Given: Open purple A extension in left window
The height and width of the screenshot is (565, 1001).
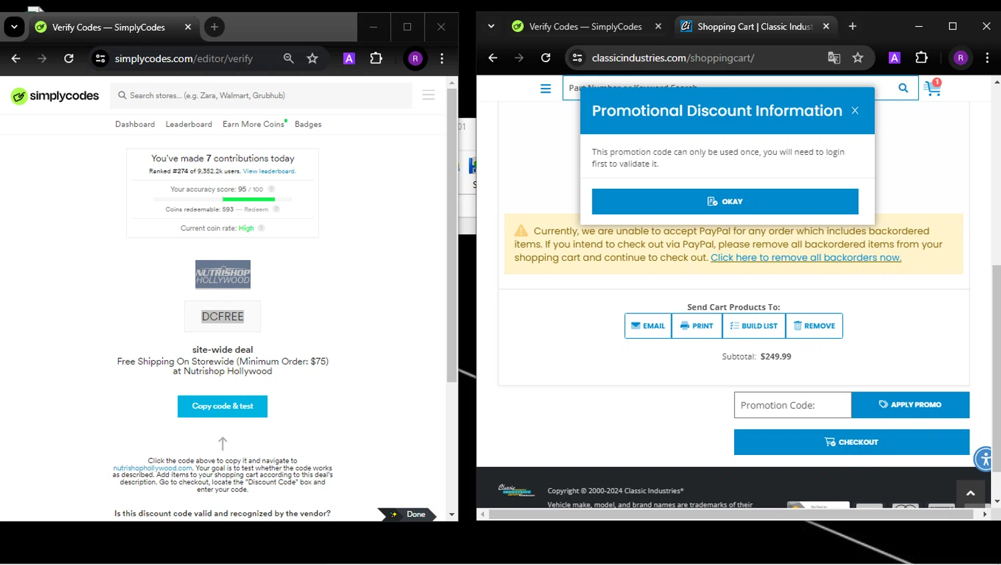Looking at the screenshot, I should [x=349, y=59].
